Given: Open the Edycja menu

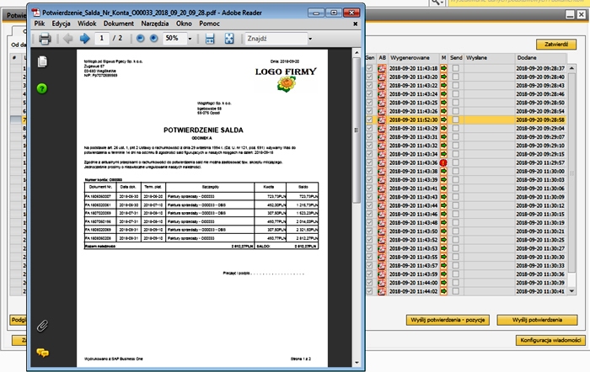Looking at the screenshot, I should pos(62,24).
